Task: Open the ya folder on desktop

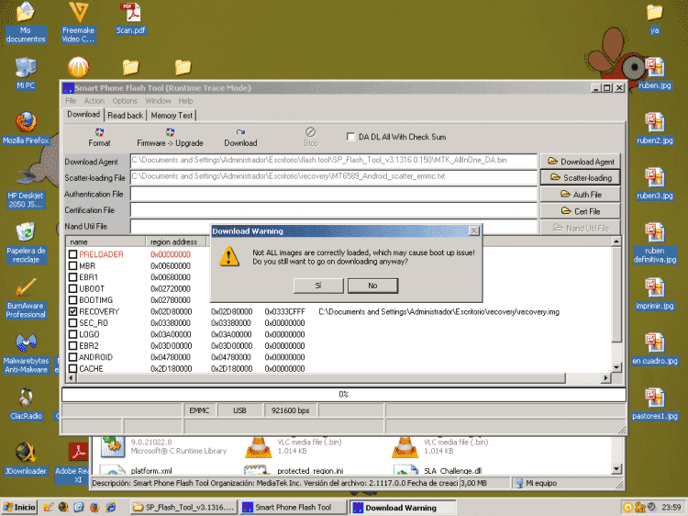Action: tap(655, 19)
